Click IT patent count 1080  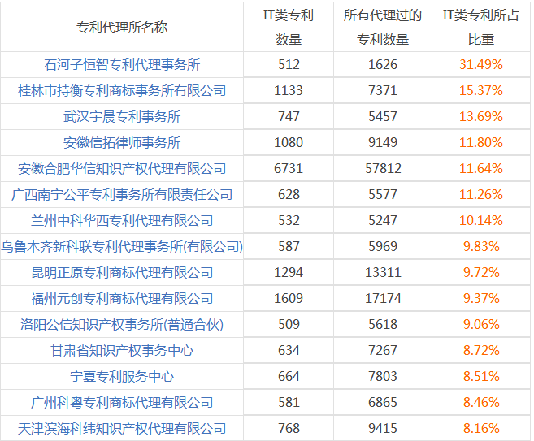pyautogui.click(x=289, y=142)
